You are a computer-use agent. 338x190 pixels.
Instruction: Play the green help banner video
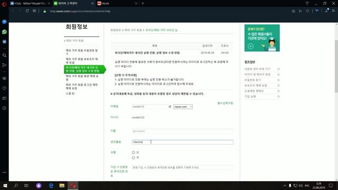250,46
